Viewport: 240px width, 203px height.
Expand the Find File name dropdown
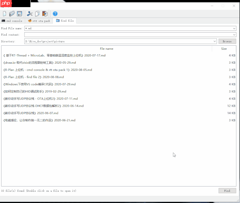click(x=234, y=28)
